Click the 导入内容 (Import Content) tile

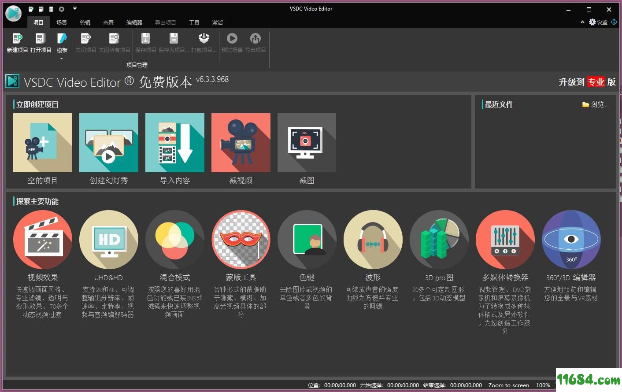(175, 143)
